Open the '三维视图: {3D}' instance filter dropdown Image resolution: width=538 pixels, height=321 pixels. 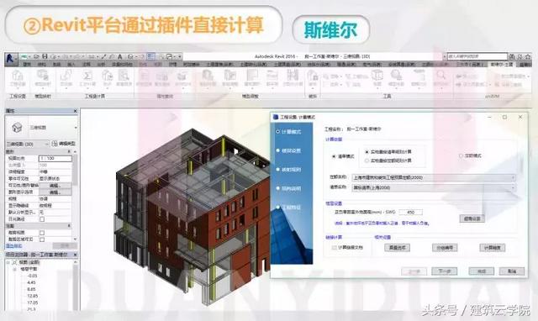click(28, 144)
